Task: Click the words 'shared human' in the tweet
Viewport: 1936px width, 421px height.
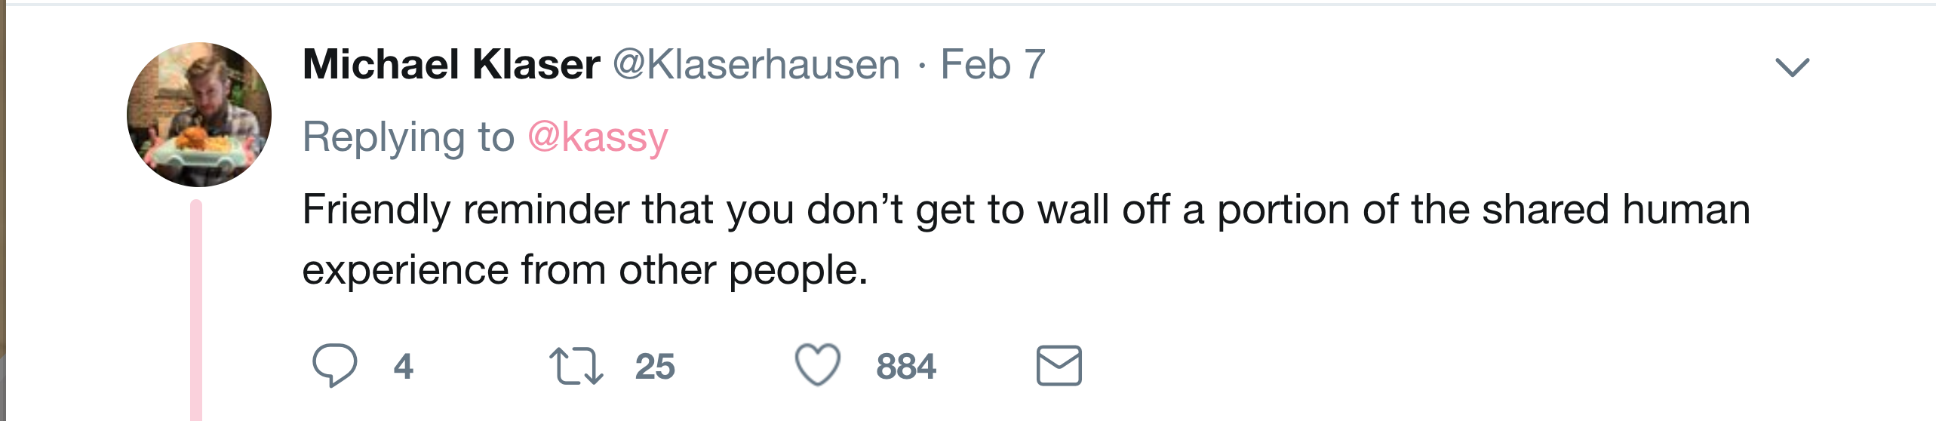Action: click(x=1616, y=210)
